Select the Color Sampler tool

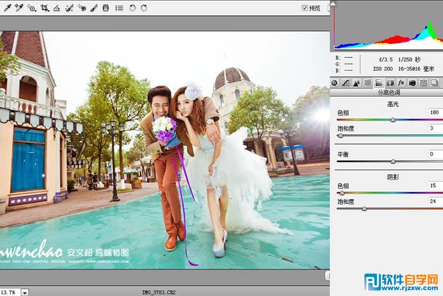19,8
